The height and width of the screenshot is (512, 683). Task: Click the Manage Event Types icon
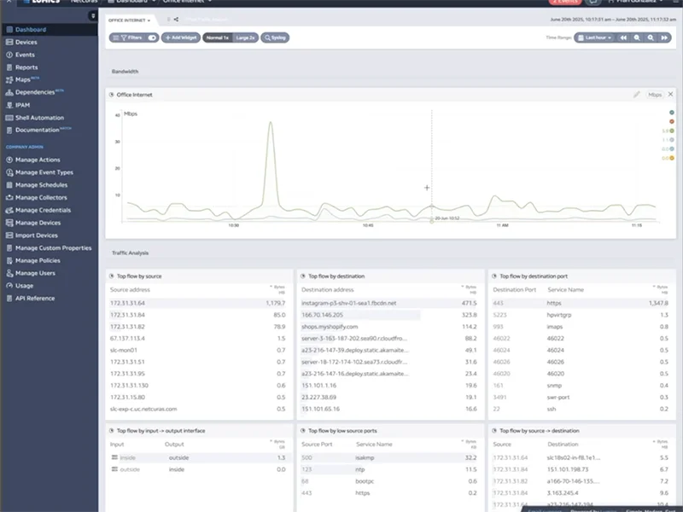coord(9,172)
